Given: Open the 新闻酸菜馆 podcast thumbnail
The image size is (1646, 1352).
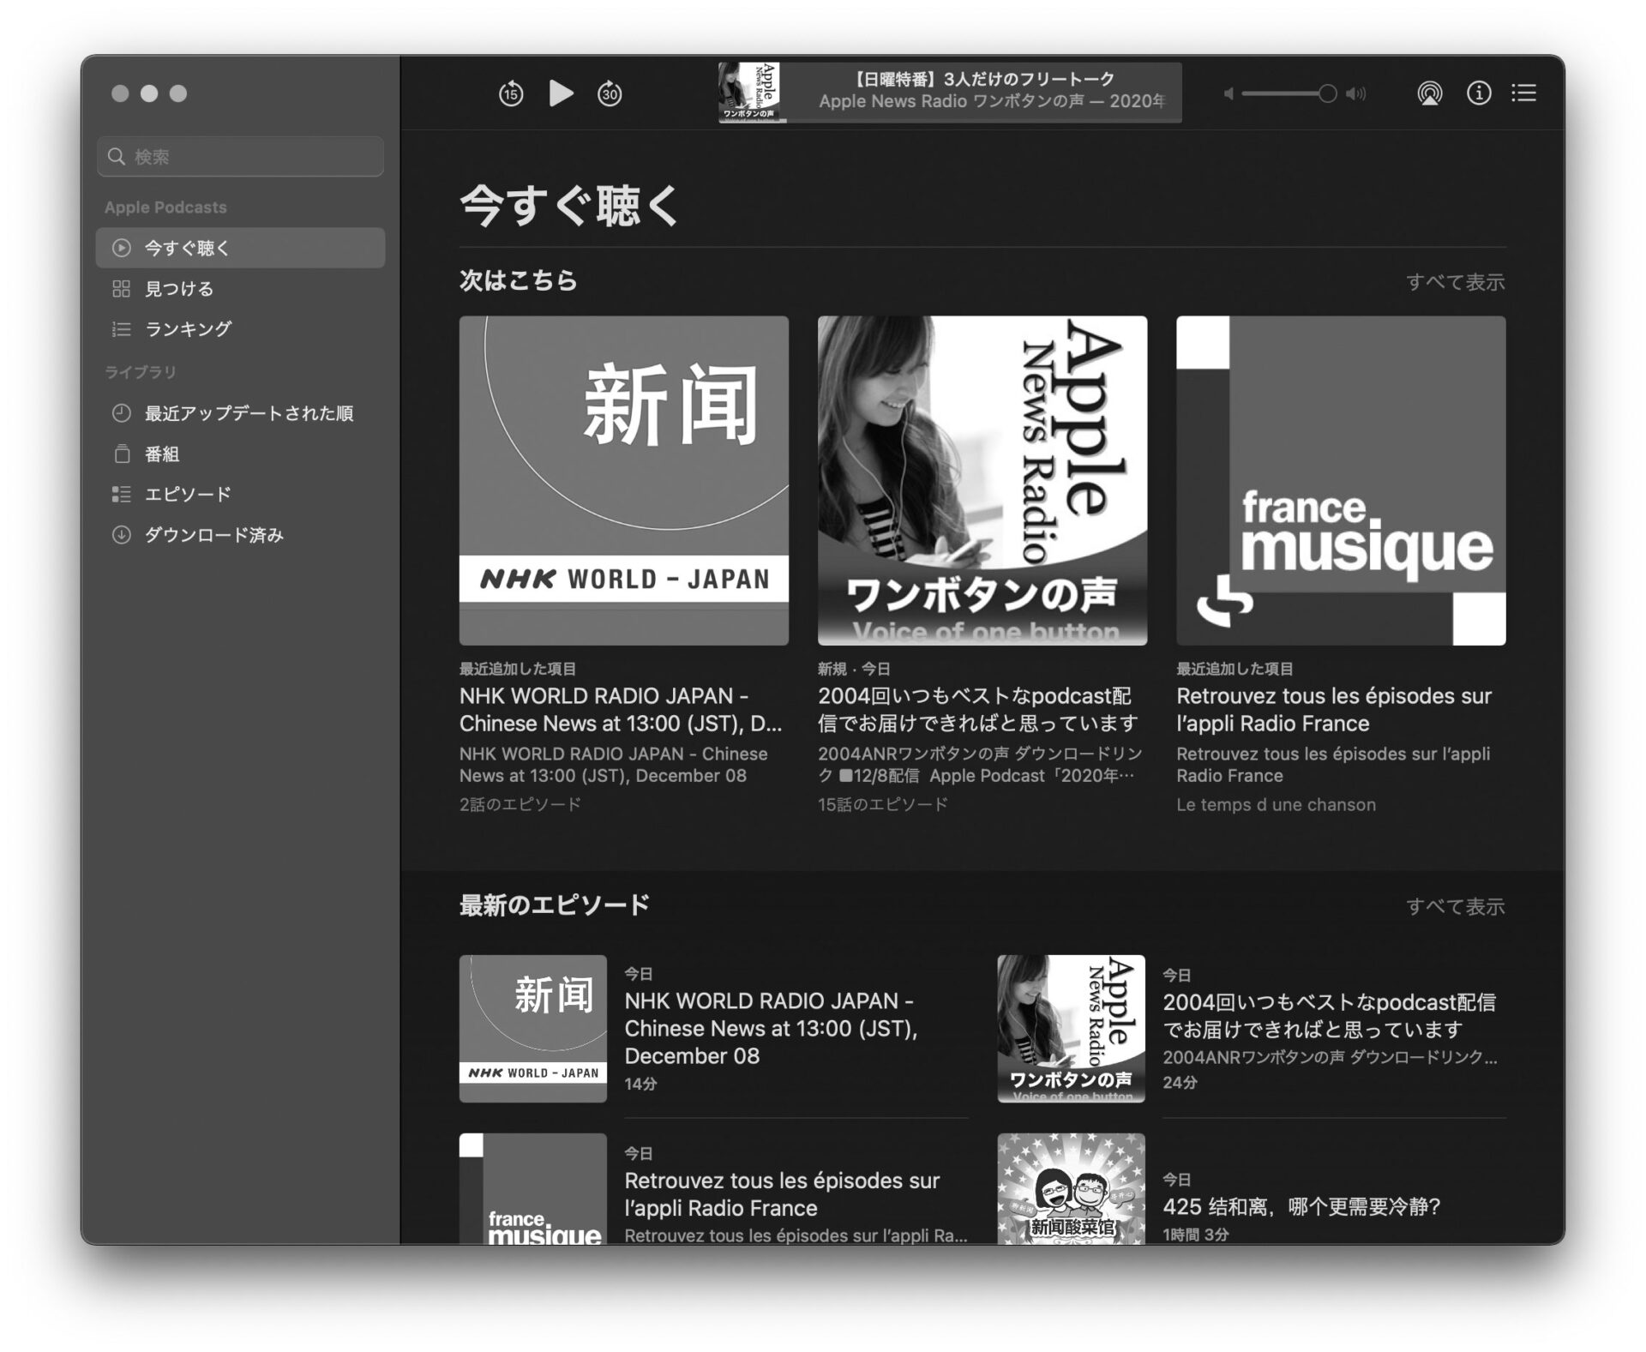Looking at the screenshot, I should tap(1071, 1189).
